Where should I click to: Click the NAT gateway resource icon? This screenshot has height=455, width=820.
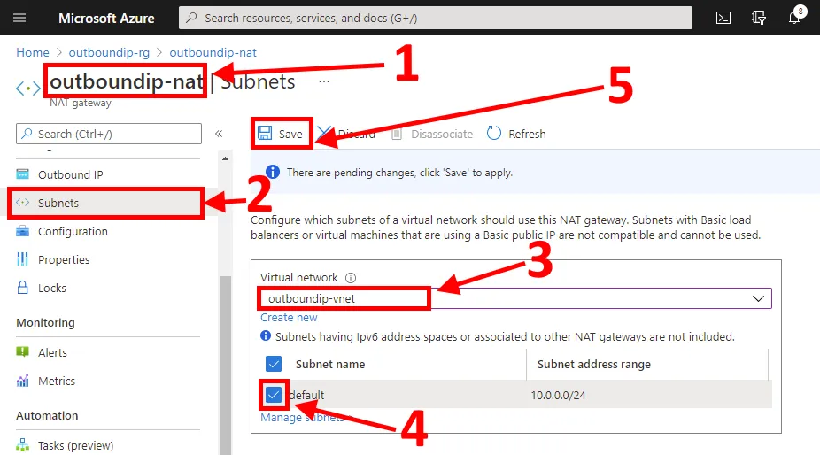coord(27,89)
